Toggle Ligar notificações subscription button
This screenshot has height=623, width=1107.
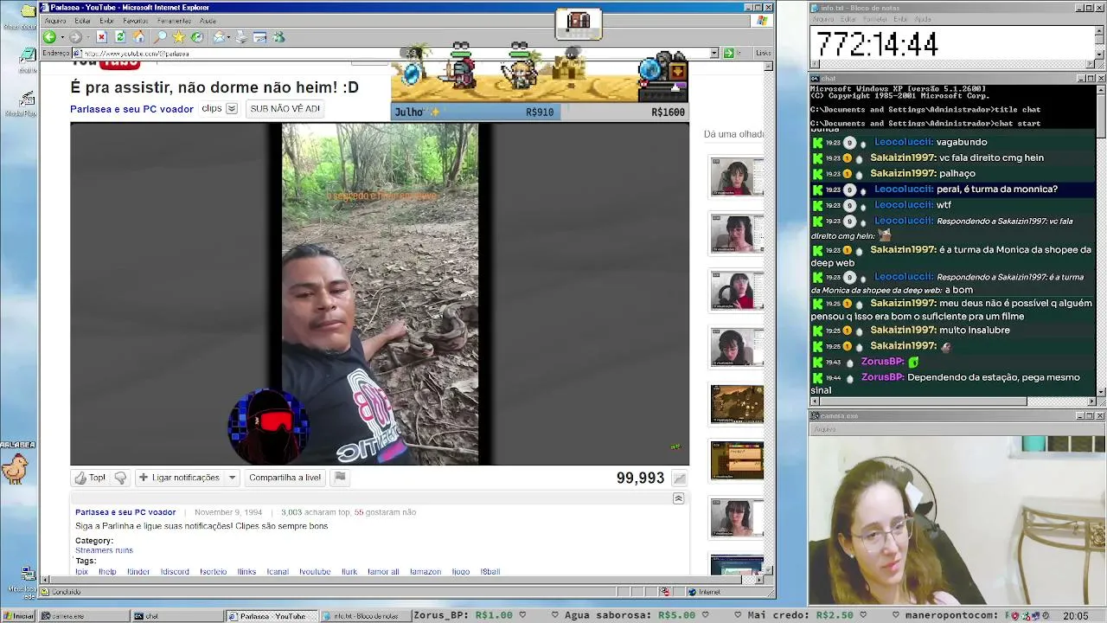tap(179, 478)
